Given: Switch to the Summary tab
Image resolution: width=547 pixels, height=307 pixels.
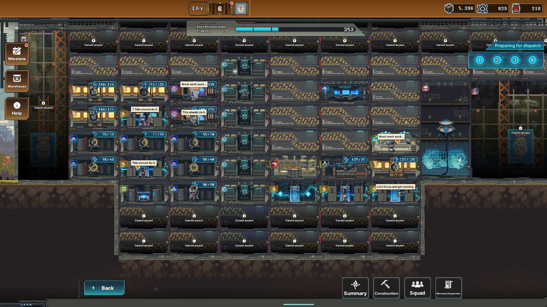Looking at the screenshot, I should 355,288.
